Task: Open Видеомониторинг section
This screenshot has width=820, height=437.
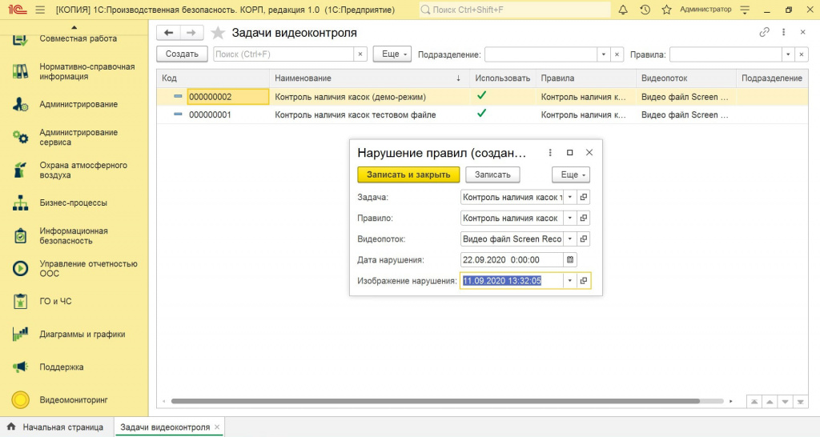Action: coord(73,400)
